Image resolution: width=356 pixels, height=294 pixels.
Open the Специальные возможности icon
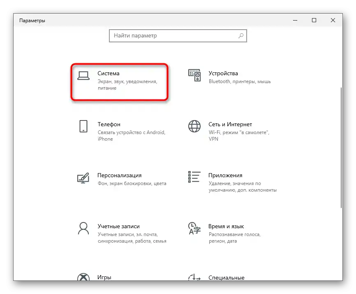tap(194, 277)
